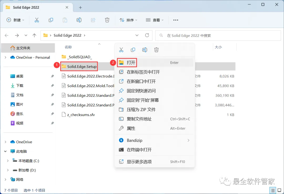284x194 pixels.
Task: Sort by the 名称 column header
Action: coord(68,47)
